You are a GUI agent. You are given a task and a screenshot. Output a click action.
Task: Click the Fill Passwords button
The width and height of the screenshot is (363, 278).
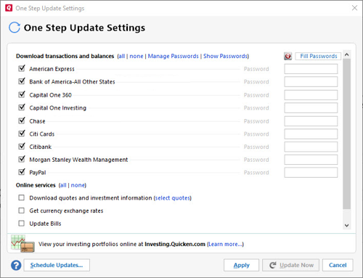(x=318, y=56)
